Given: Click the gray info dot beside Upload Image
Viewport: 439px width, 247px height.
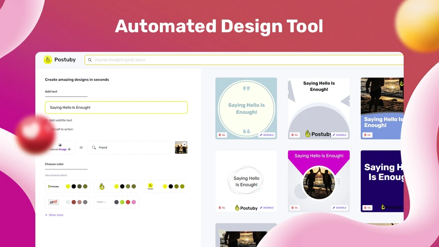Looking at the screenshot, I should [69, 150].
